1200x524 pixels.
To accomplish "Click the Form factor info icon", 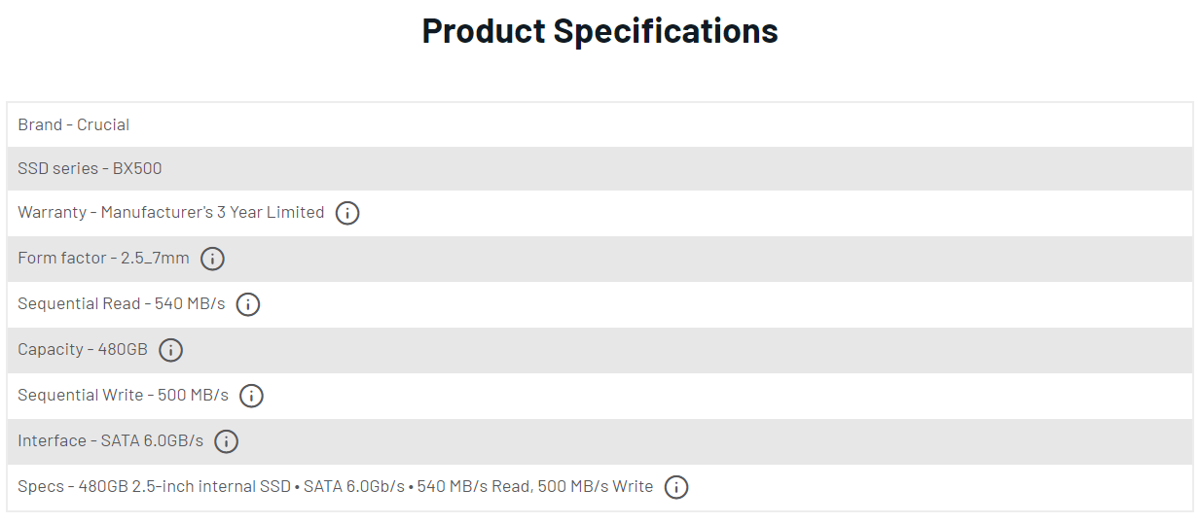I will (x=212, y=259).
